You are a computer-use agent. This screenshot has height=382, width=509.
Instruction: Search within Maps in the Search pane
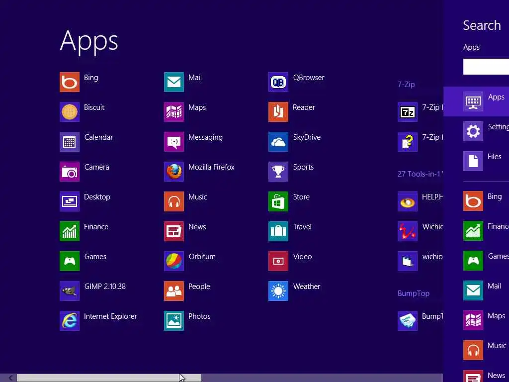click(476, 320)
